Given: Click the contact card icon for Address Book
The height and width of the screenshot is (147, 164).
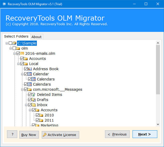Looking at the screenshot, I should (30, 69).
